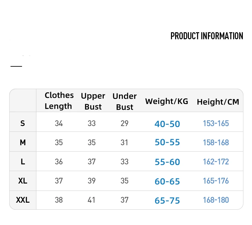252x225 pixels.
Task: Click the XL size row label
Action: [23, 181]
